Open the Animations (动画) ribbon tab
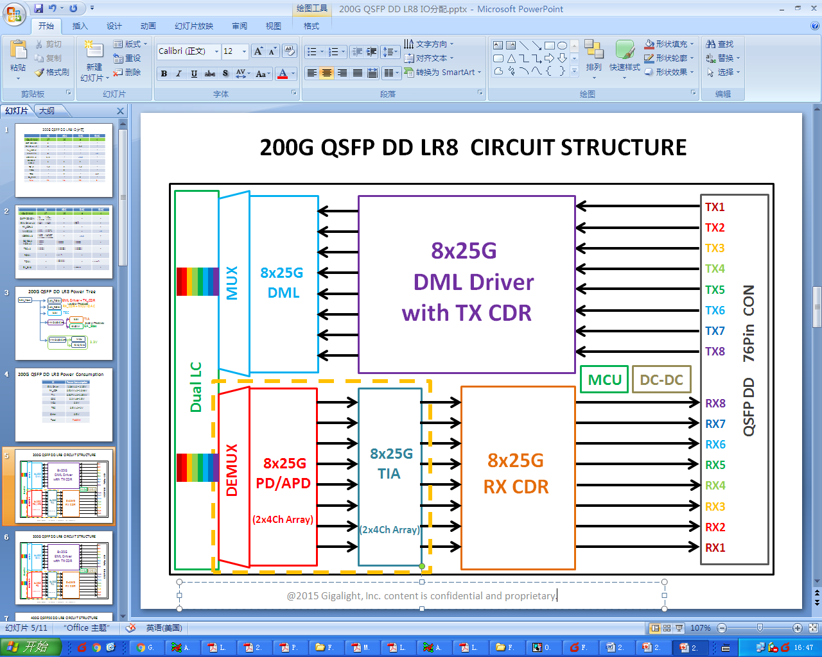Screen dimensions: 822x657 [x=148, y=26]
